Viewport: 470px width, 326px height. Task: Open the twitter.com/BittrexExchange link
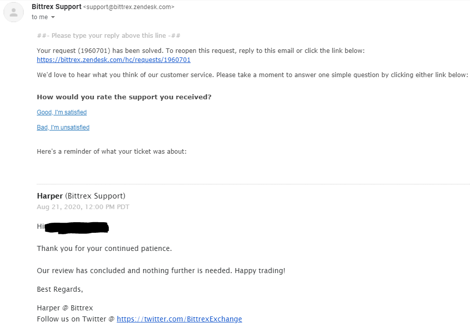179,319
